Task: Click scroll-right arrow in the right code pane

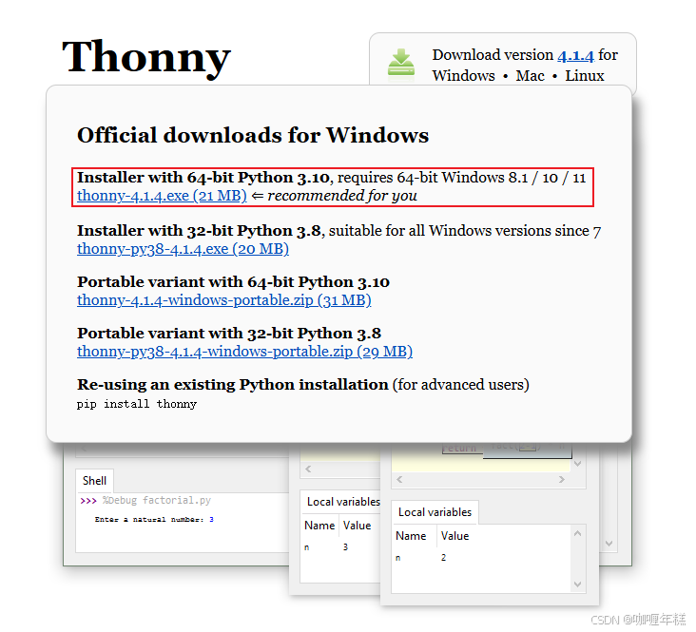Action: [x=562, y=479]
